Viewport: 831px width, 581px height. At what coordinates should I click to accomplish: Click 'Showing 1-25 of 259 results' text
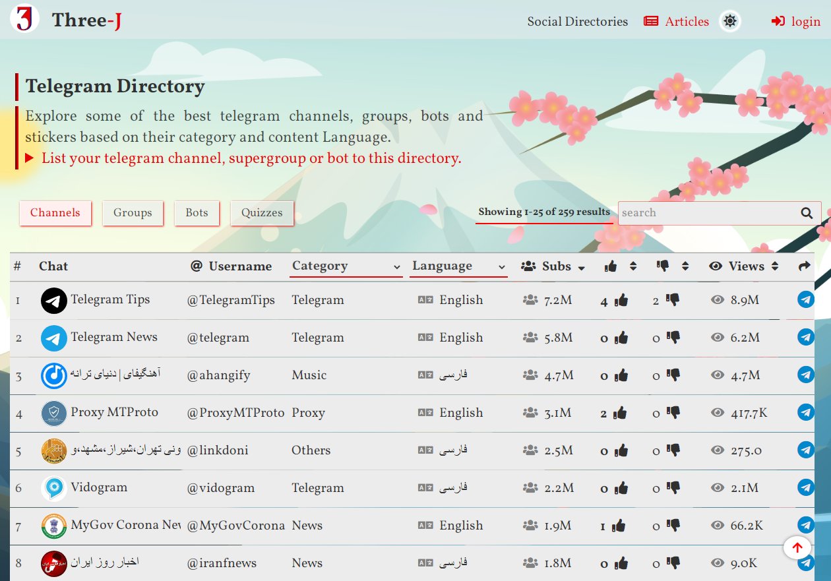coord(544,212)
